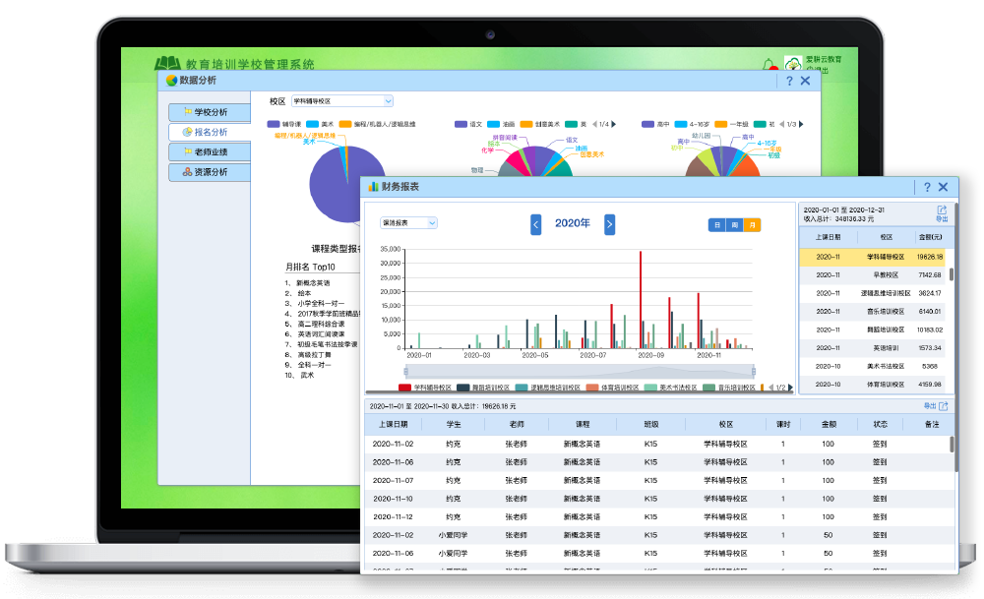The image size is (984, 599).
Task: Switch chart to 日 daily view
Action: (715, 224)
